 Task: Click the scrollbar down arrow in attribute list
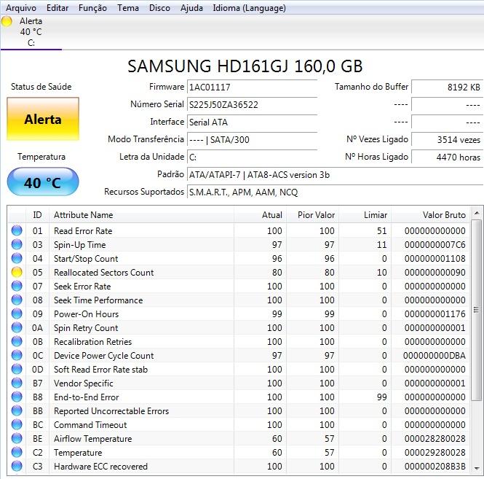477,468
